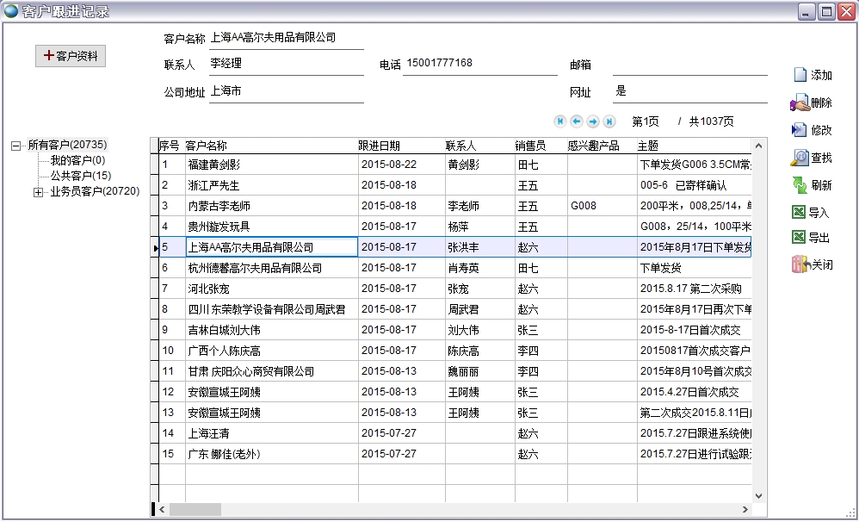
Task: Expand the 业务员客户 tree node
Action: click(x=38, y=192)
